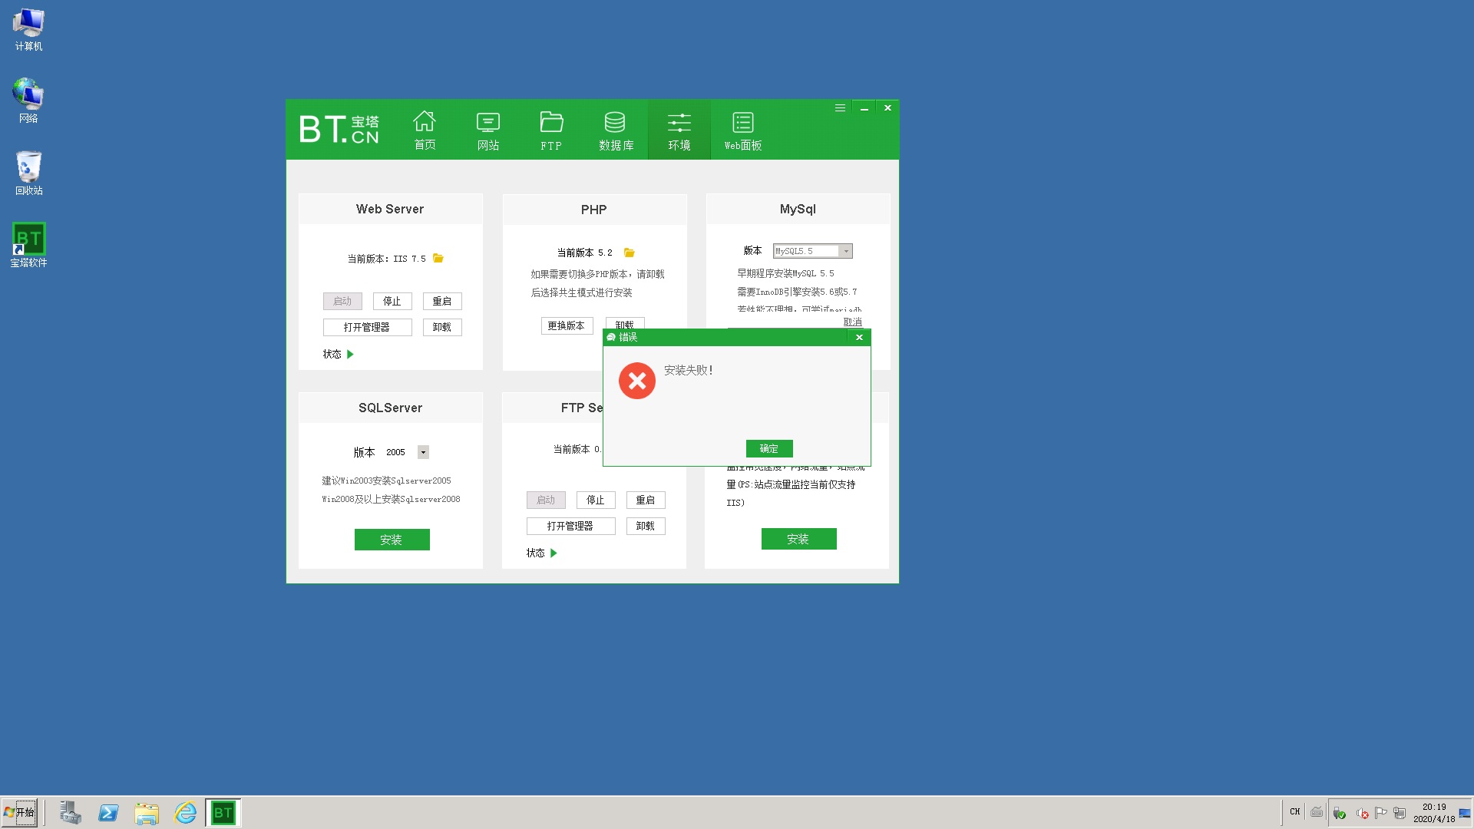This screenshot has width=1474, height=829.
Task: Click the red error icon in the dialog
Action: click(637, 381)
